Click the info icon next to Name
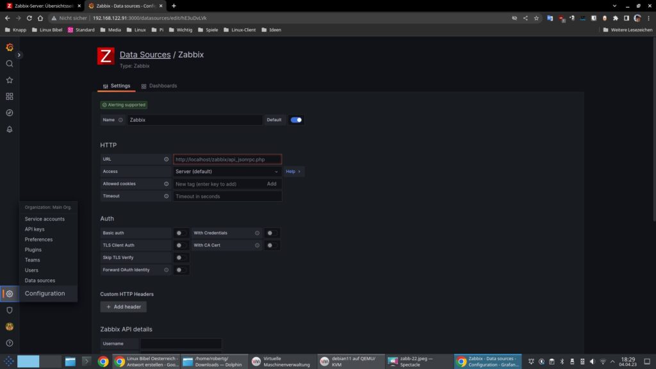This screenshot has height=369, width=656. click(120, 120)
